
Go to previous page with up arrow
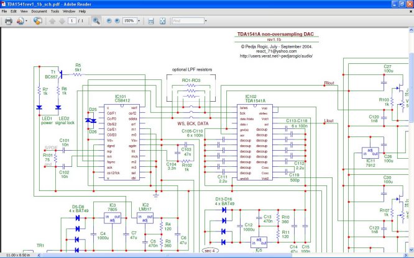tap(52, 21)
